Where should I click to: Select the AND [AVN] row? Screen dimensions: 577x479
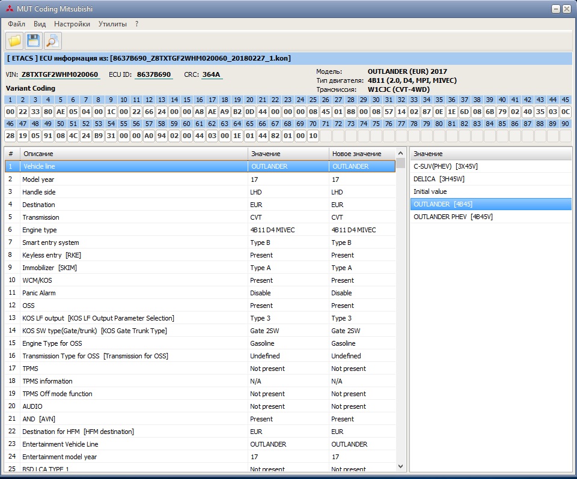tap(200, 419)
